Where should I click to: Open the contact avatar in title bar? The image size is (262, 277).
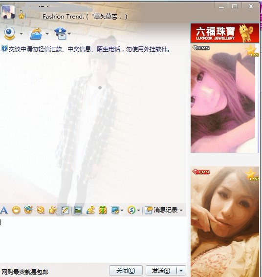point(8,12)
